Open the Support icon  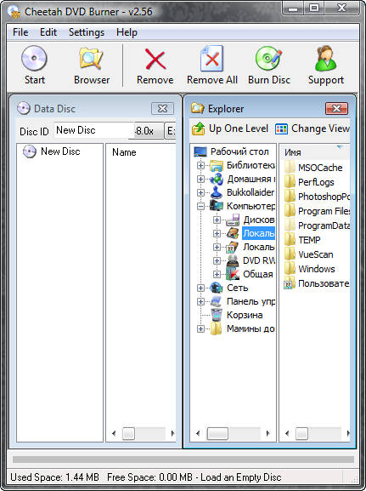click(x=326, y=58)
